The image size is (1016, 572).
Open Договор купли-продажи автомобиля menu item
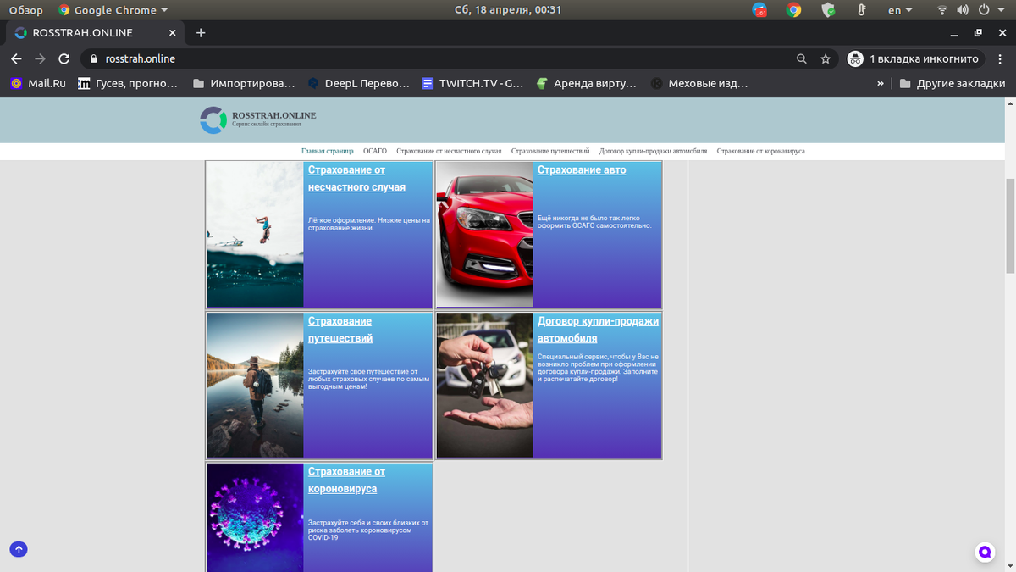pyautogui.click(x=653, y=151)
